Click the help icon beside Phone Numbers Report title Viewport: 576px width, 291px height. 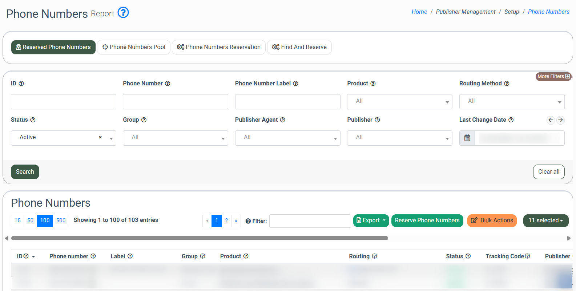click(123, 13)
